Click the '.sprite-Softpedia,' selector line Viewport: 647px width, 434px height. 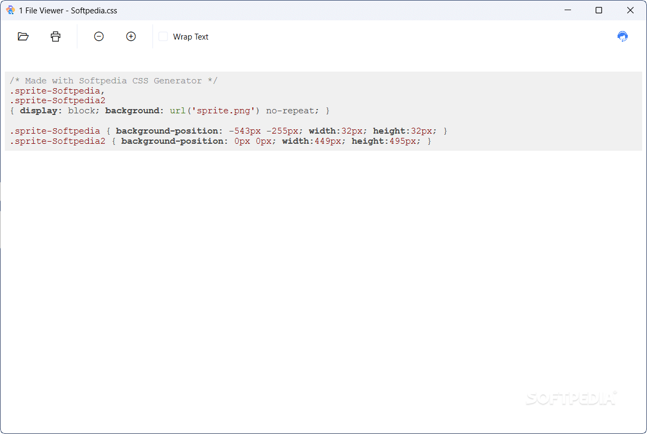57,91
